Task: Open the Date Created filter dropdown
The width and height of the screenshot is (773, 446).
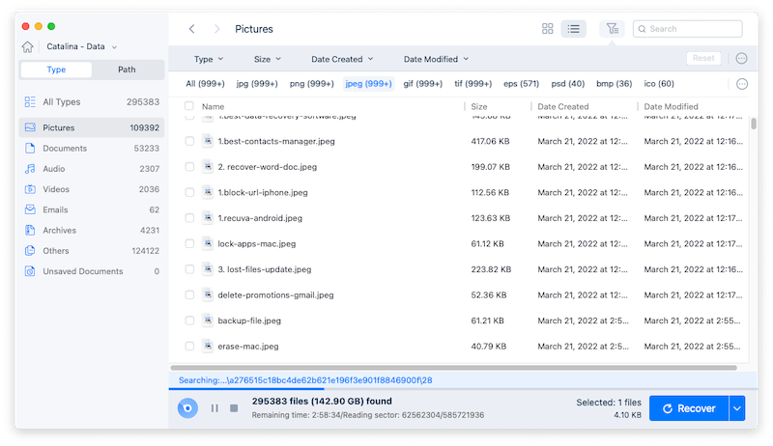Action: pyautogui.click(x=342, y=59)
